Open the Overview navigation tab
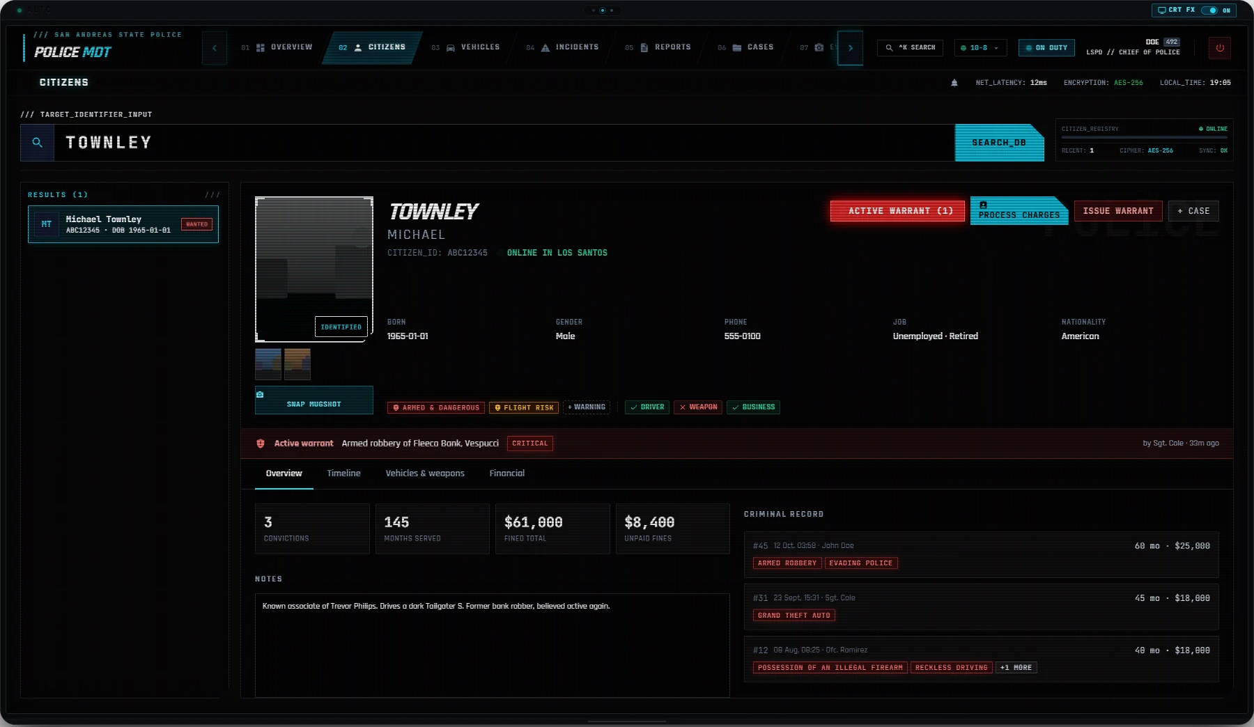The image size is (1254, 727). 277,47
